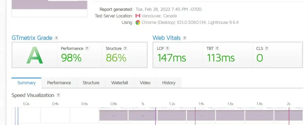This screenshot has height=125, width=308.
Task: Click the LCP question mark icon
Action: [x=168, y=48]
